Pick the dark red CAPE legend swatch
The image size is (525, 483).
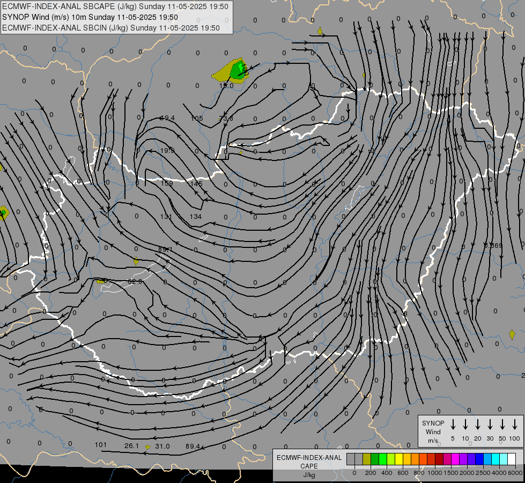point(439,459)
